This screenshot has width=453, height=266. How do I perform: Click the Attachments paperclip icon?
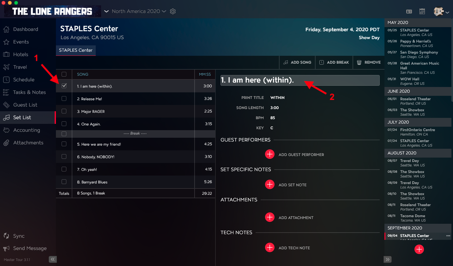point(6,143)
